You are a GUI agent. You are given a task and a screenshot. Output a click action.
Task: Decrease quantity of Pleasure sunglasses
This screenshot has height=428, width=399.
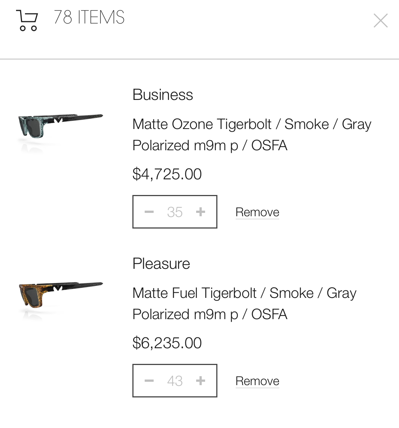(x=149, y=381)
